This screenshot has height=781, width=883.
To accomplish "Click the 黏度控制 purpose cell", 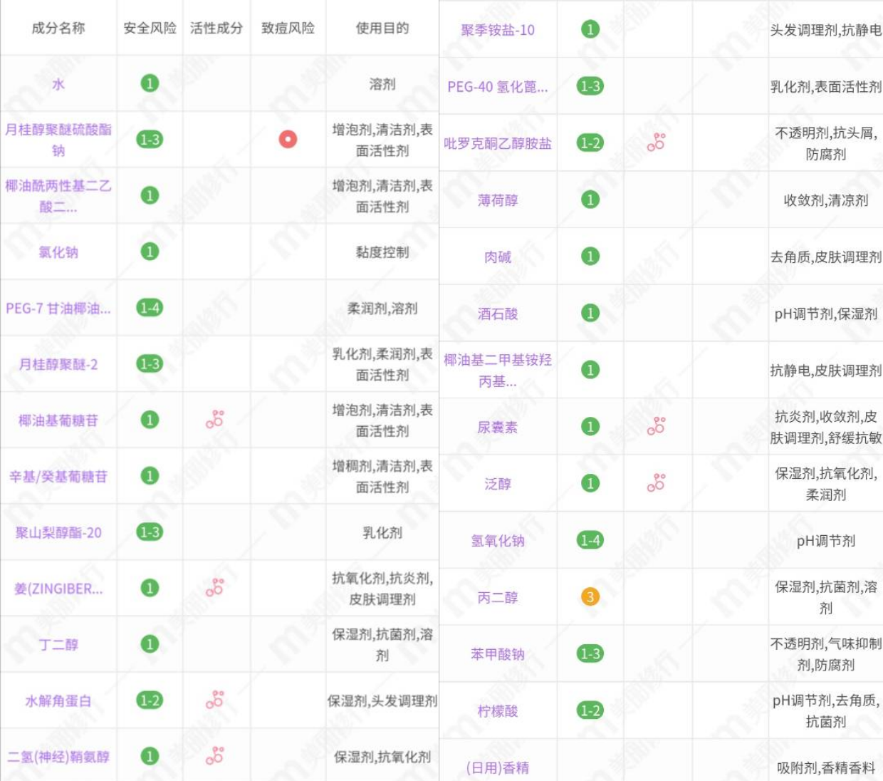I will 382,252.
